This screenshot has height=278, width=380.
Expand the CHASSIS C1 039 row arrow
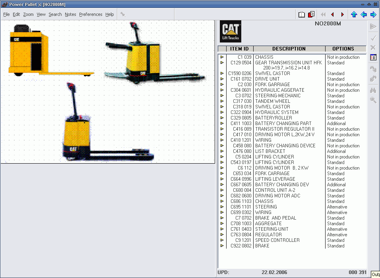point(223,57)
